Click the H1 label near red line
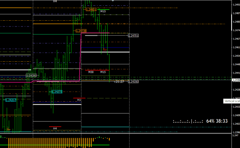 (x=79, y=100)
